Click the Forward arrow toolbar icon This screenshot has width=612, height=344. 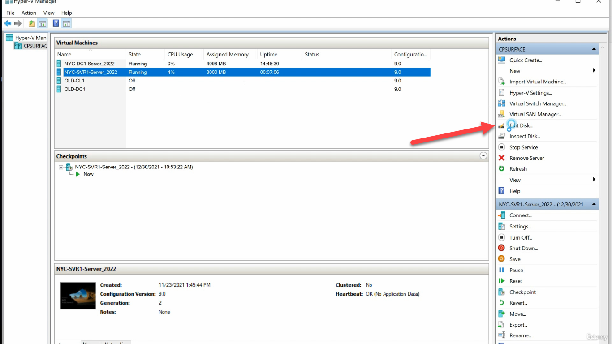[18, 23]
